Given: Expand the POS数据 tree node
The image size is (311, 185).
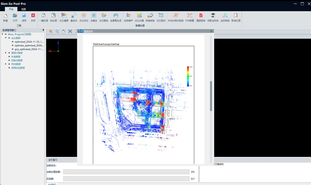Looking at the screenshot, I should (x=6, y=64).
